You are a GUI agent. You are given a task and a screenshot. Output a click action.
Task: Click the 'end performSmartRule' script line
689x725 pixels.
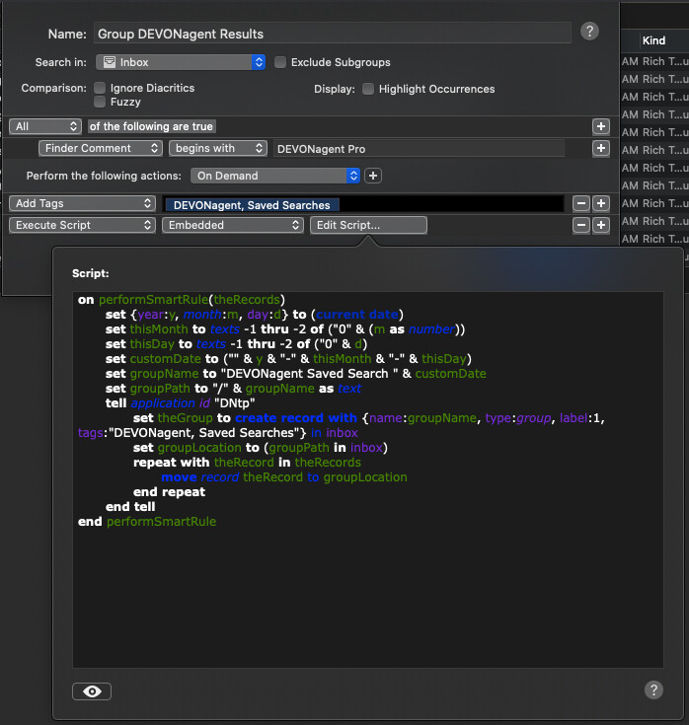point(147,522)
